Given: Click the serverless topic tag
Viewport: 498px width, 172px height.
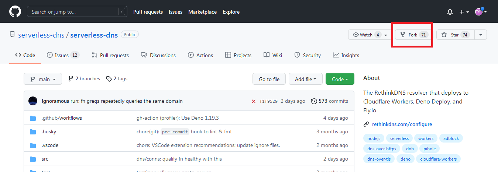Looking at the screenshot, I should 399,138.
